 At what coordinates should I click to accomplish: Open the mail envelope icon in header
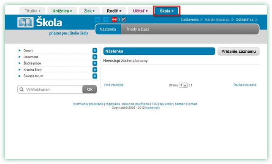(x=97, y=19)
